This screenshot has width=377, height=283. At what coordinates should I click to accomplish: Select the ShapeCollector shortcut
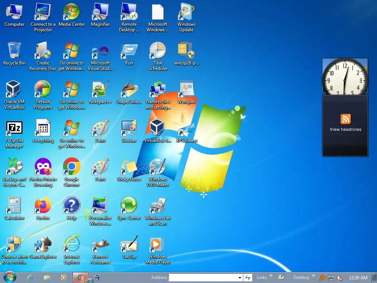(x=129, y=92)
